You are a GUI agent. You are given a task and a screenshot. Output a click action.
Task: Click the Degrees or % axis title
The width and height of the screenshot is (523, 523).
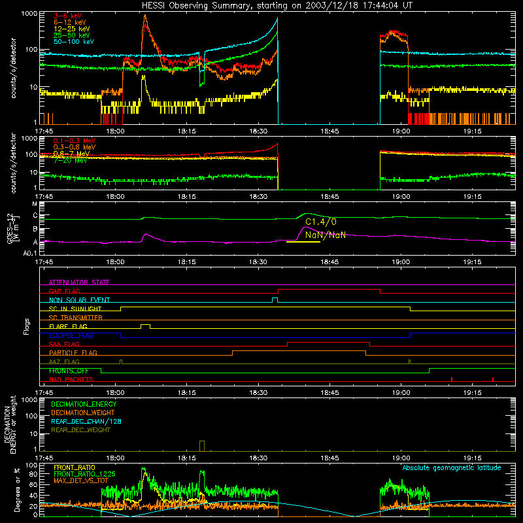point(17,490)
